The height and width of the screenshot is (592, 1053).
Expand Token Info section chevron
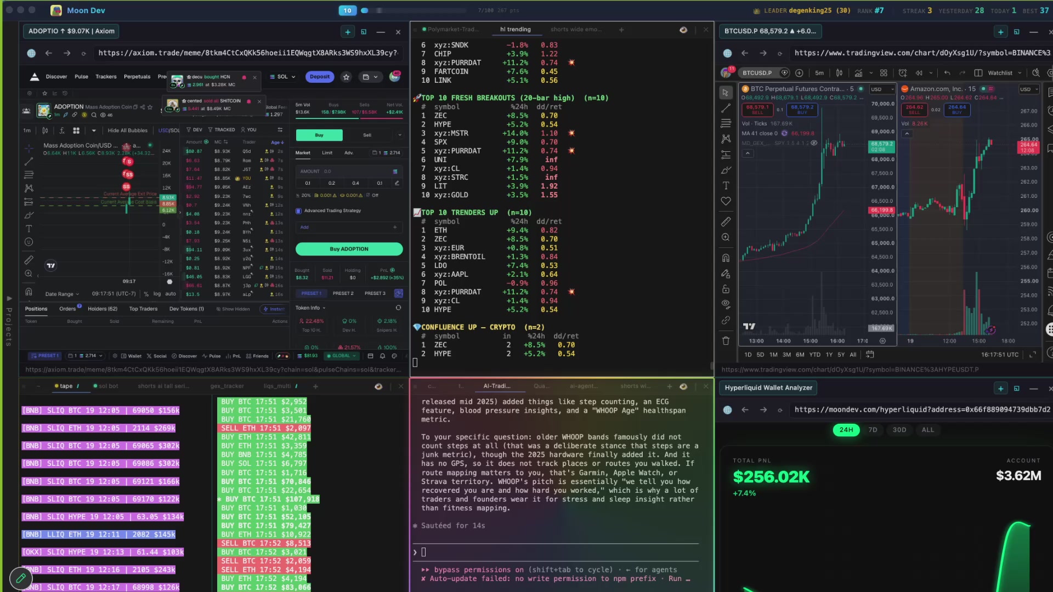(x=324, y=308)
